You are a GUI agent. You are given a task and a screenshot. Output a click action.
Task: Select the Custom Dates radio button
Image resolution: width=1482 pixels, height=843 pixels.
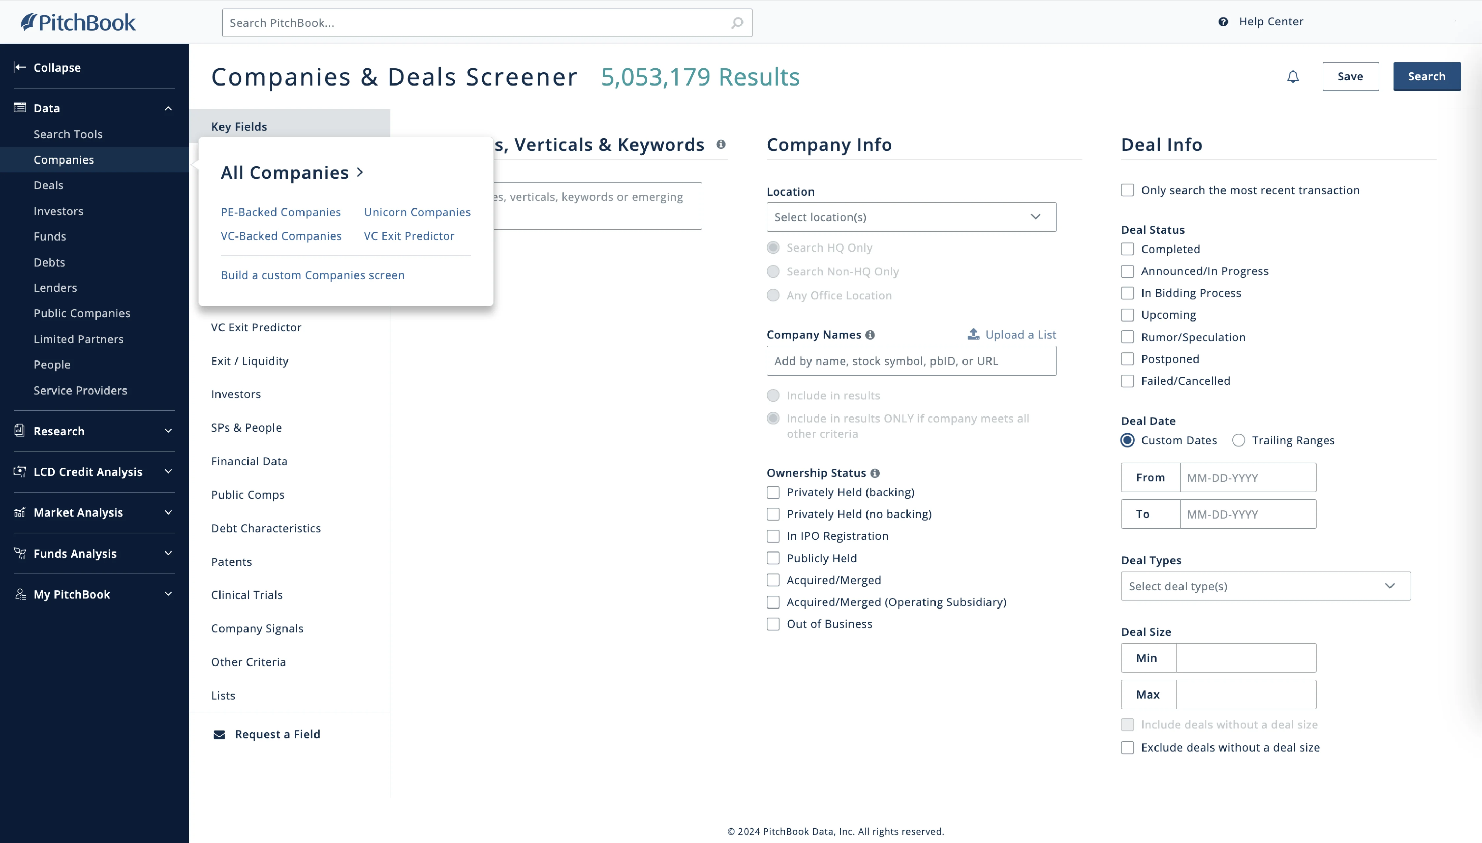tap(1127, 440)
